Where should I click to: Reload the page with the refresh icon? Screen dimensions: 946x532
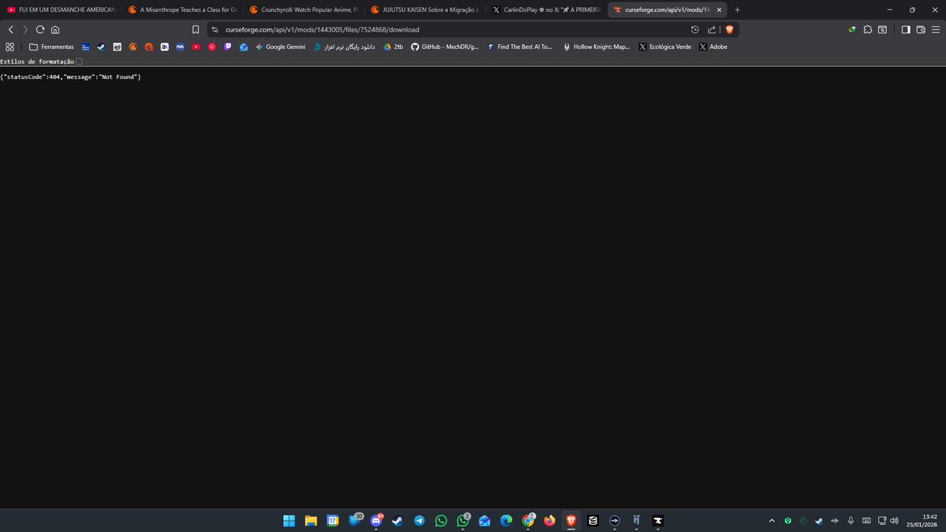click(x=39, y=29)
